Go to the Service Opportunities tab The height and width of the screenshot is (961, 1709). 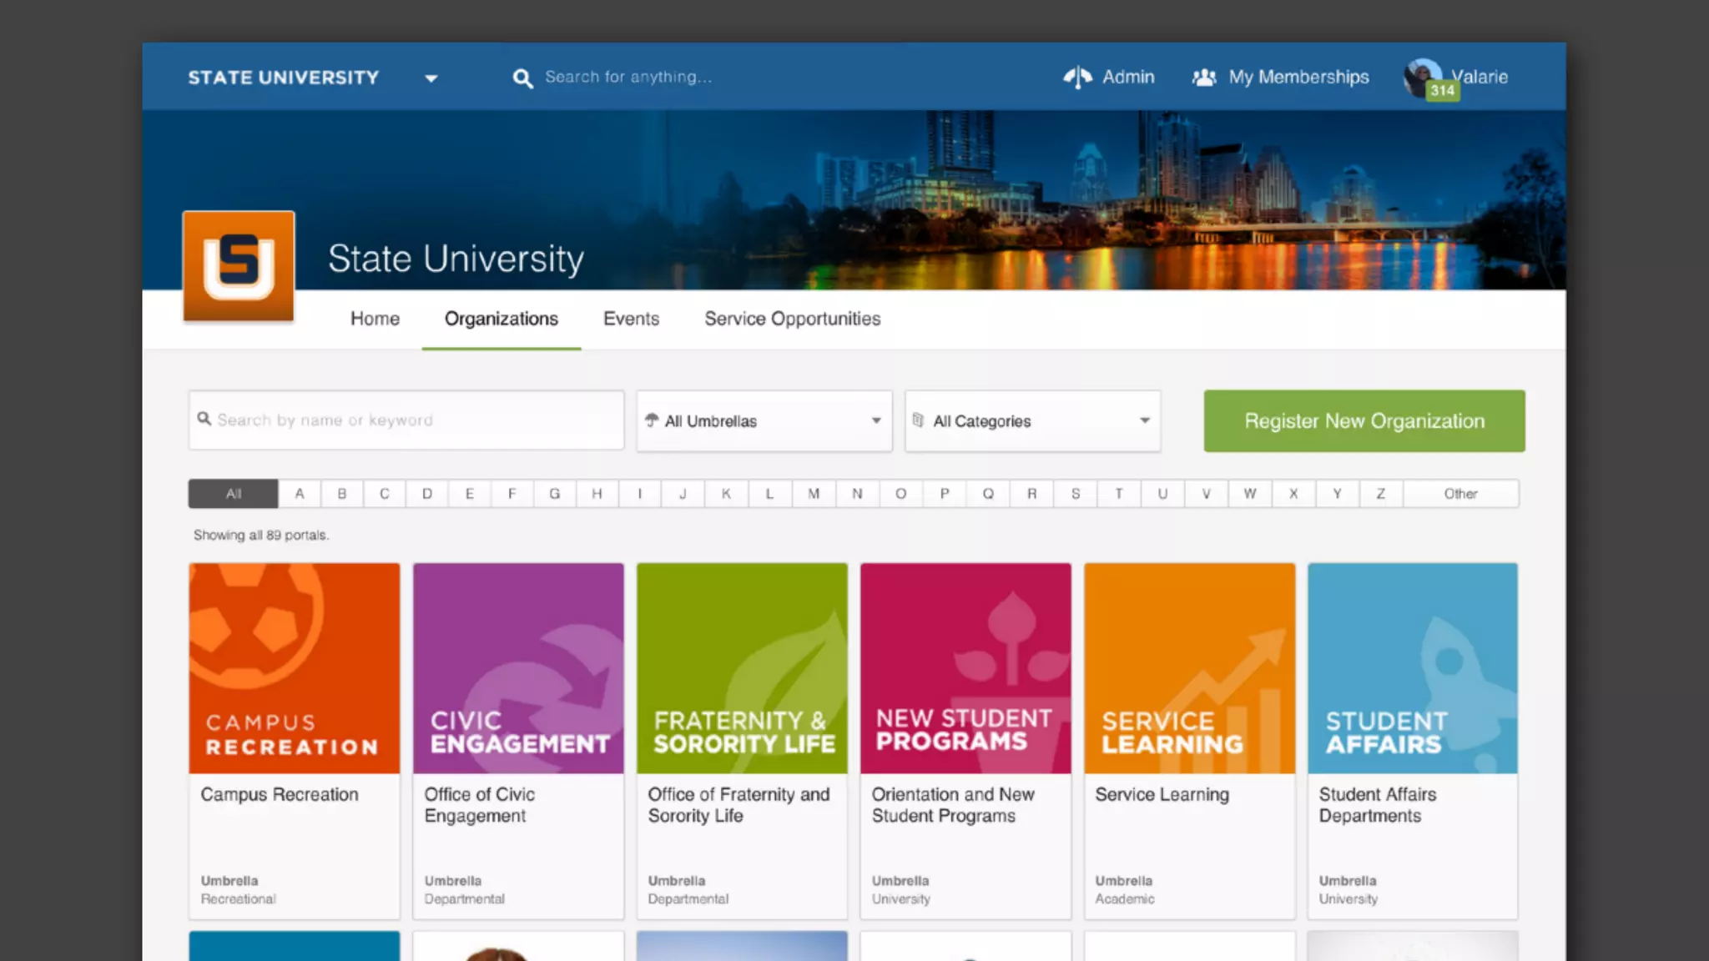pyautogui.click(x=792, y=319)
